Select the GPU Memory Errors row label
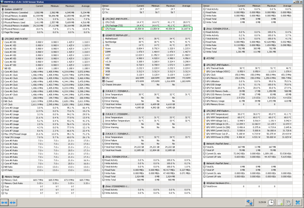 pyautogui.click(x=215, y=104)
